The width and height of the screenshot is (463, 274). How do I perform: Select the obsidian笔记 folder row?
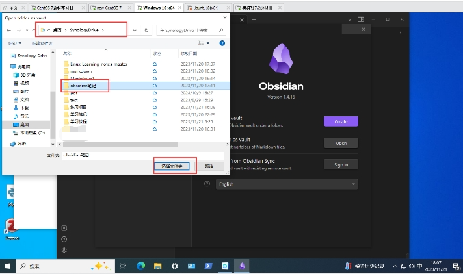tap(146, 86)
